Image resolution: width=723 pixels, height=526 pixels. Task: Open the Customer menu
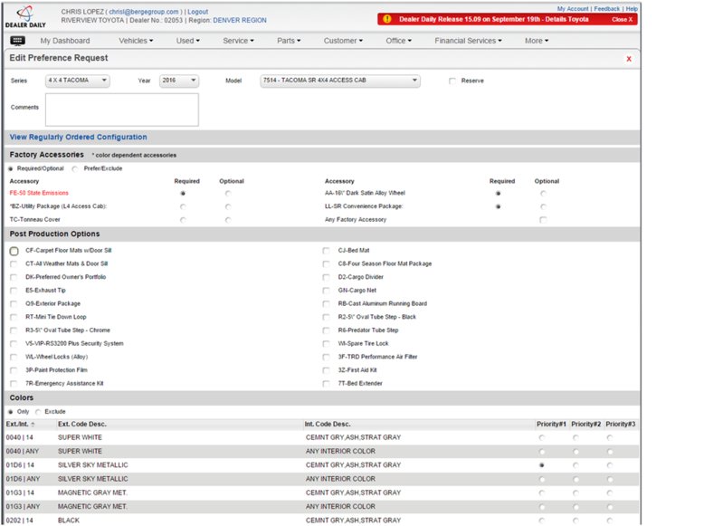[343, 41]
